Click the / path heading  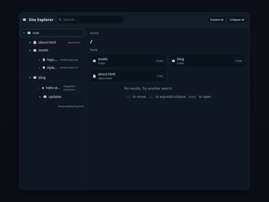coord(91,41)
